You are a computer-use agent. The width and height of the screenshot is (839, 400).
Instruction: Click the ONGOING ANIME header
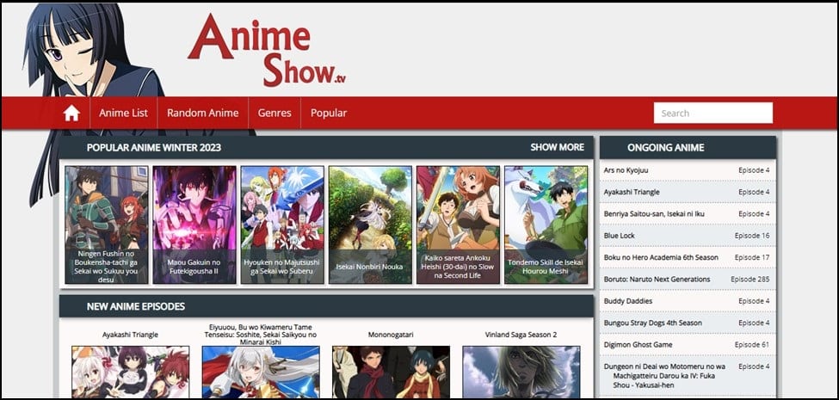pos(666,148)
